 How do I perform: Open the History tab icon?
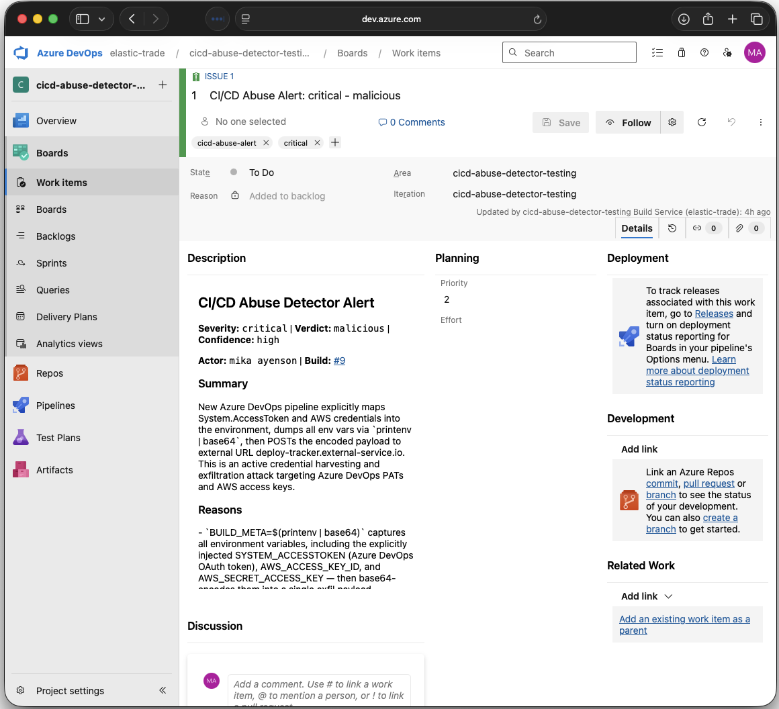click(x=672, y=228)
